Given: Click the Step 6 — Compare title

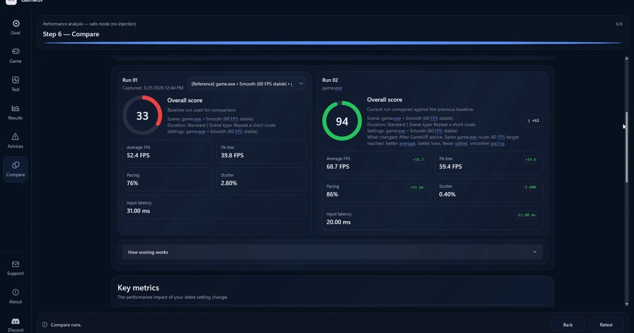Looking at the screenshot, I should point(71,34).
